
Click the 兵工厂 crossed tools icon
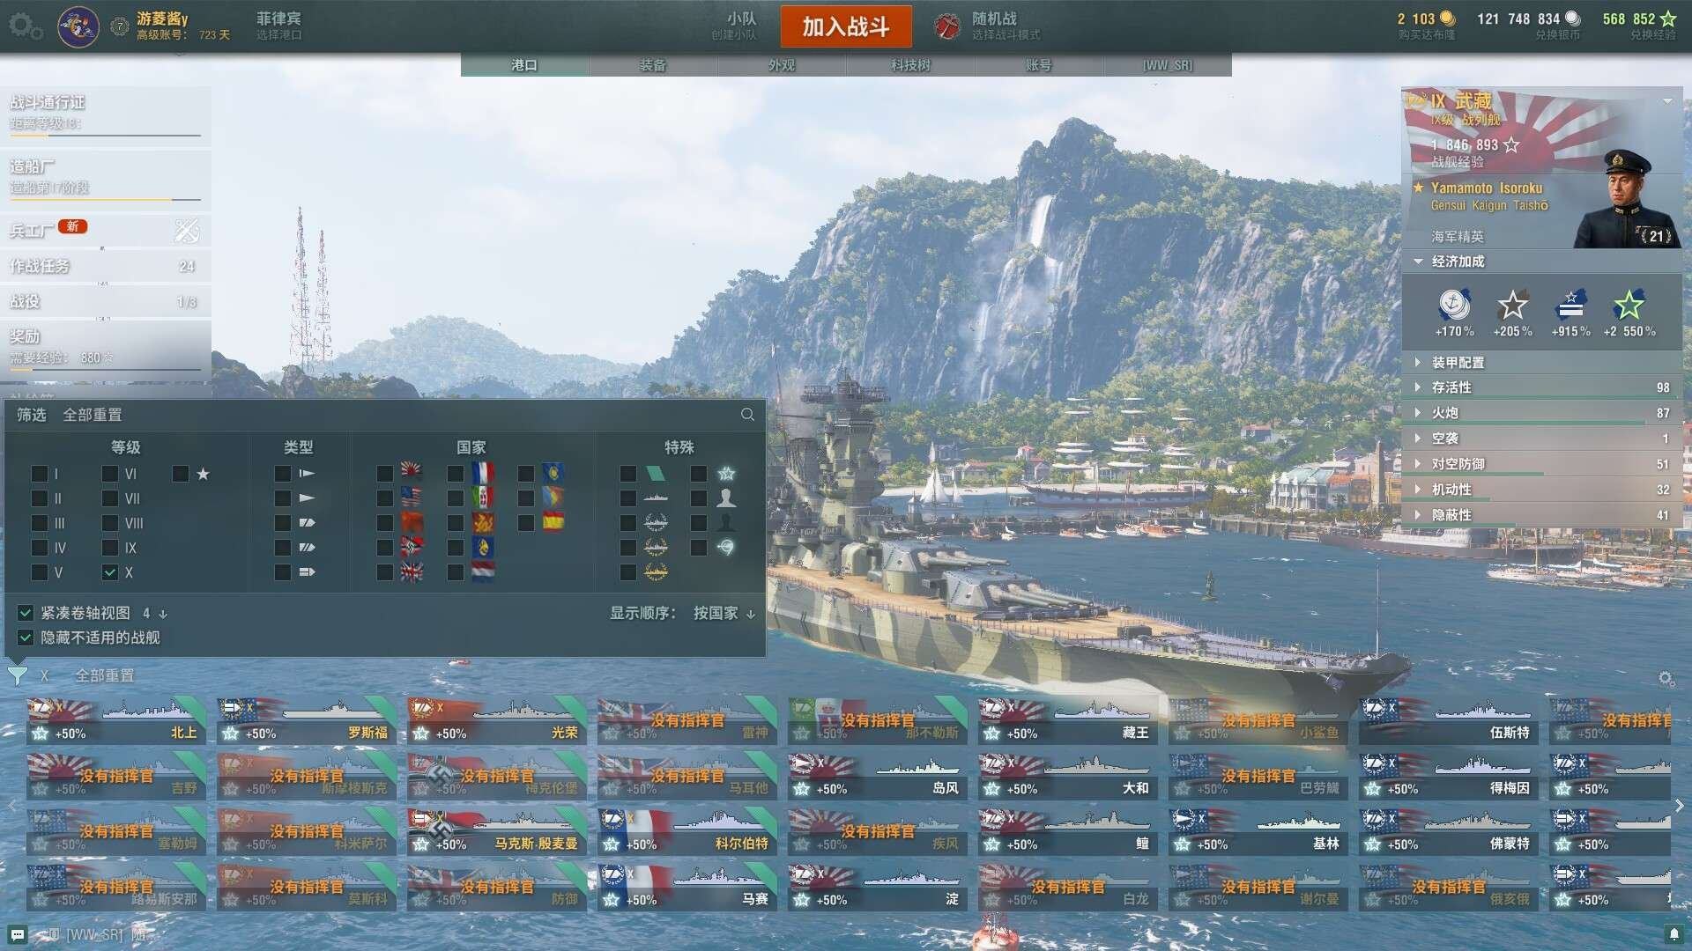pyautogui.click(x=186, y=231)
